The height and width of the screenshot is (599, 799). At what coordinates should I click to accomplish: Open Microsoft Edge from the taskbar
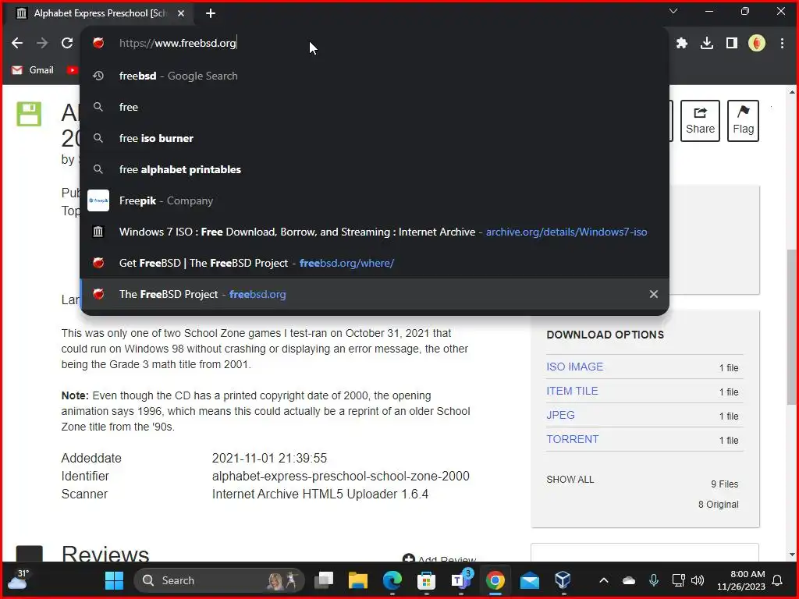click(x=392, y=580)
